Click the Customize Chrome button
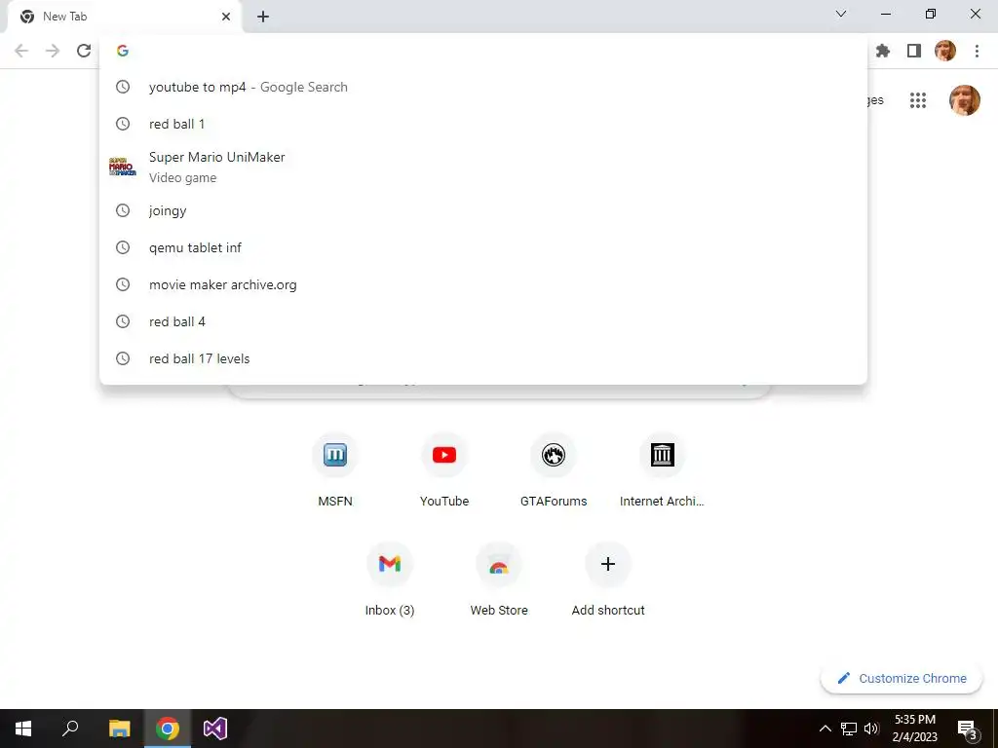This screenshot has width=998, height=748. coord(902,678)
